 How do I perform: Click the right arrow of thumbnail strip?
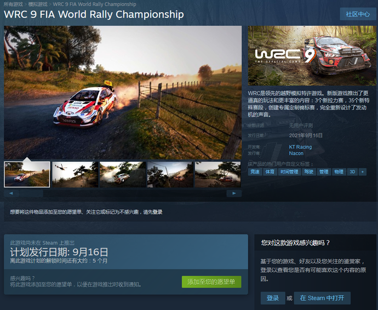234,193
